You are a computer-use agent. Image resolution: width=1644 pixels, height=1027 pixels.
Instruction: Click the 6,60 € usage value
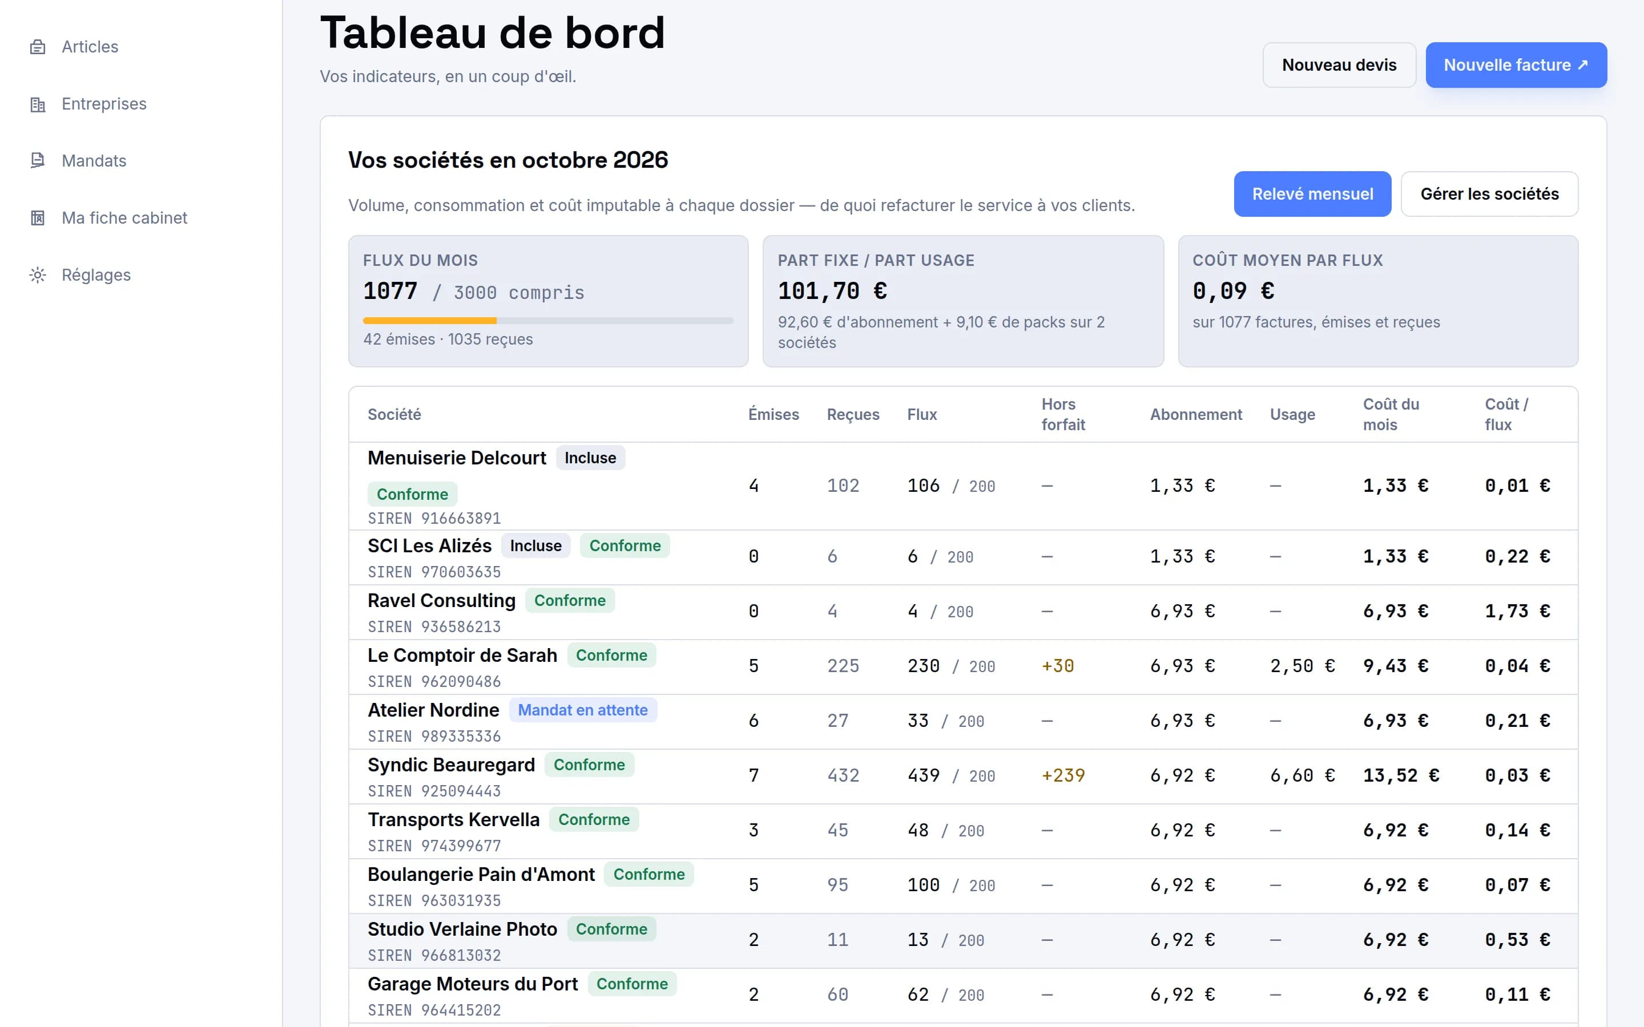(1302, 776)
